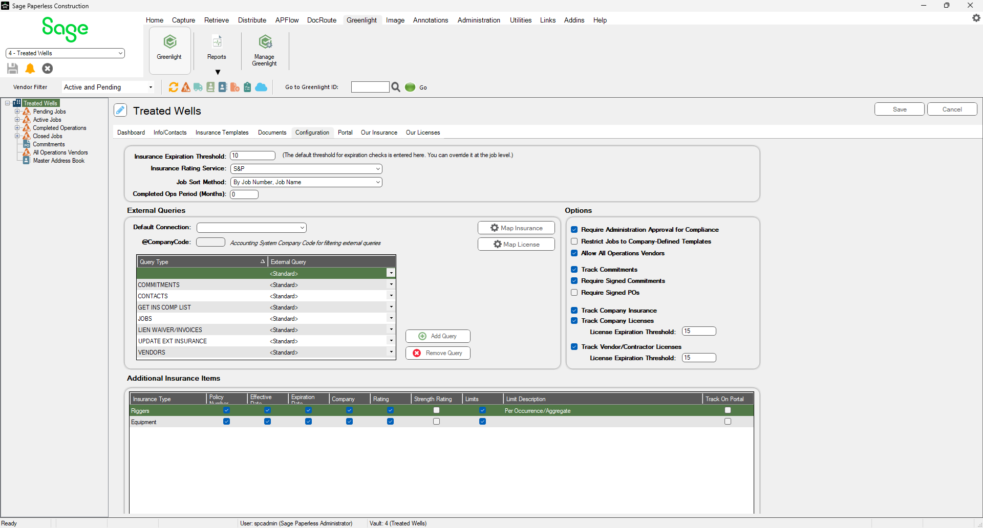The width and height of the screenshot is (983, 528).
Task: Open the COMMITMENTS external query dropdown arrow
Action: [391, 284]
